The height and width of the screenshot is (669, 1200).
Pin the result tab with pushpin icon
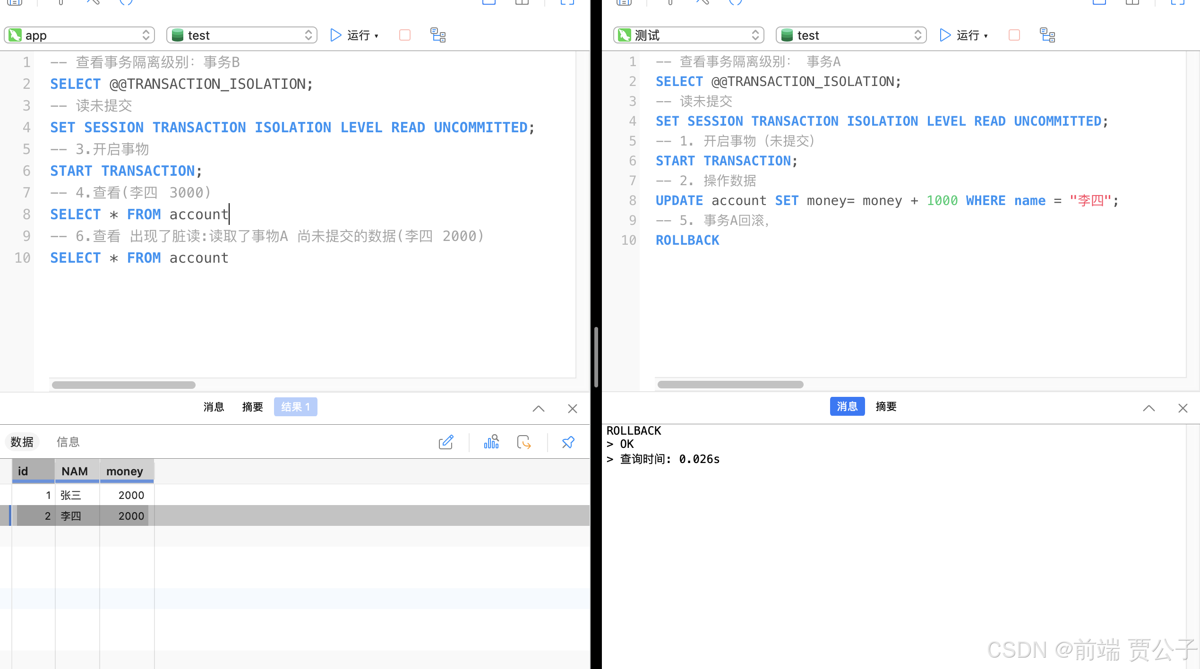tap(568, 442)
